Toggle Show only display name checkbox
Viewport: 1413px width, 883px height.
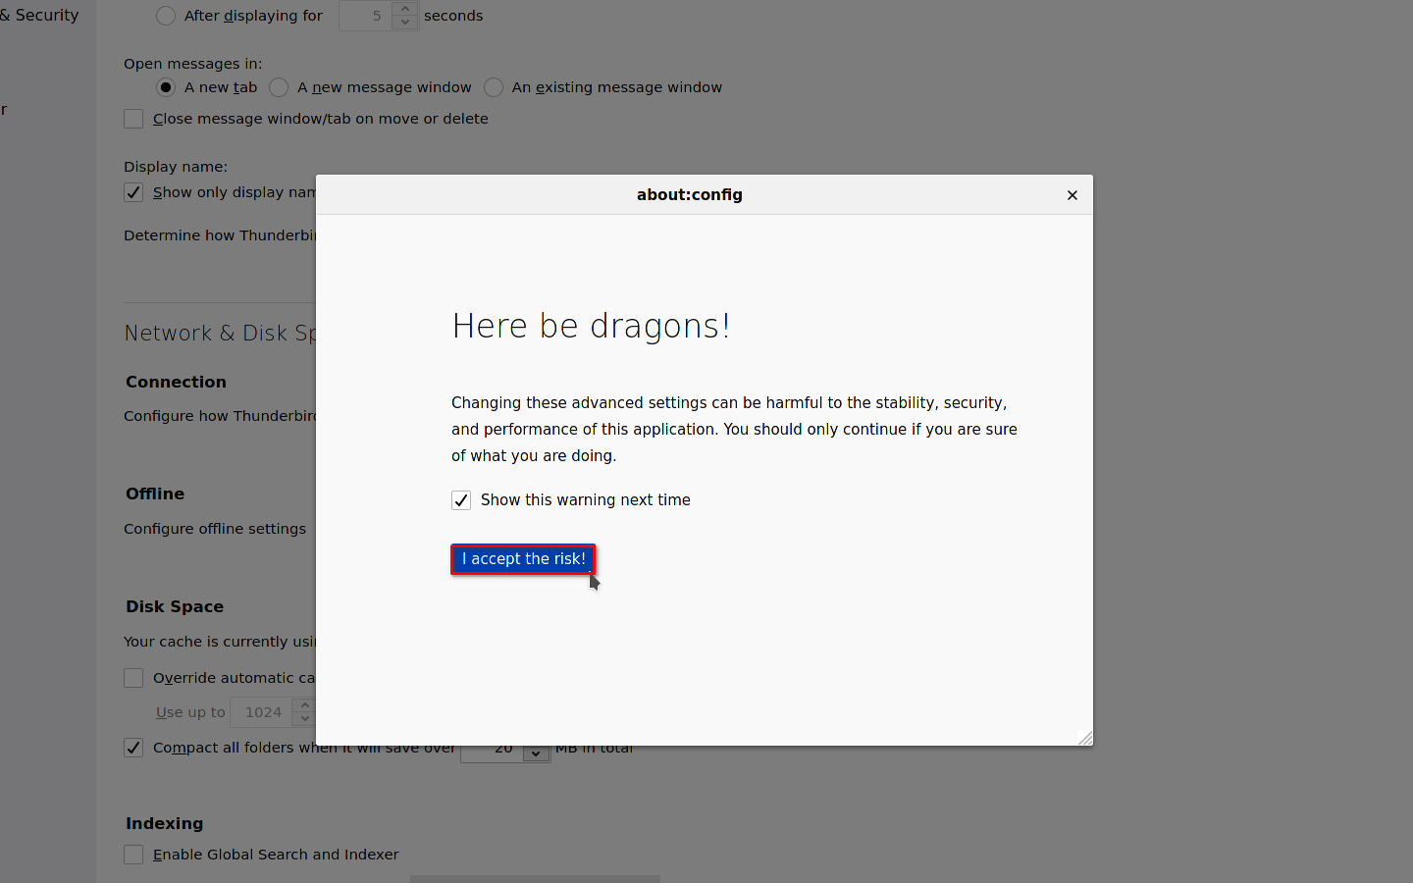point(133,192)
